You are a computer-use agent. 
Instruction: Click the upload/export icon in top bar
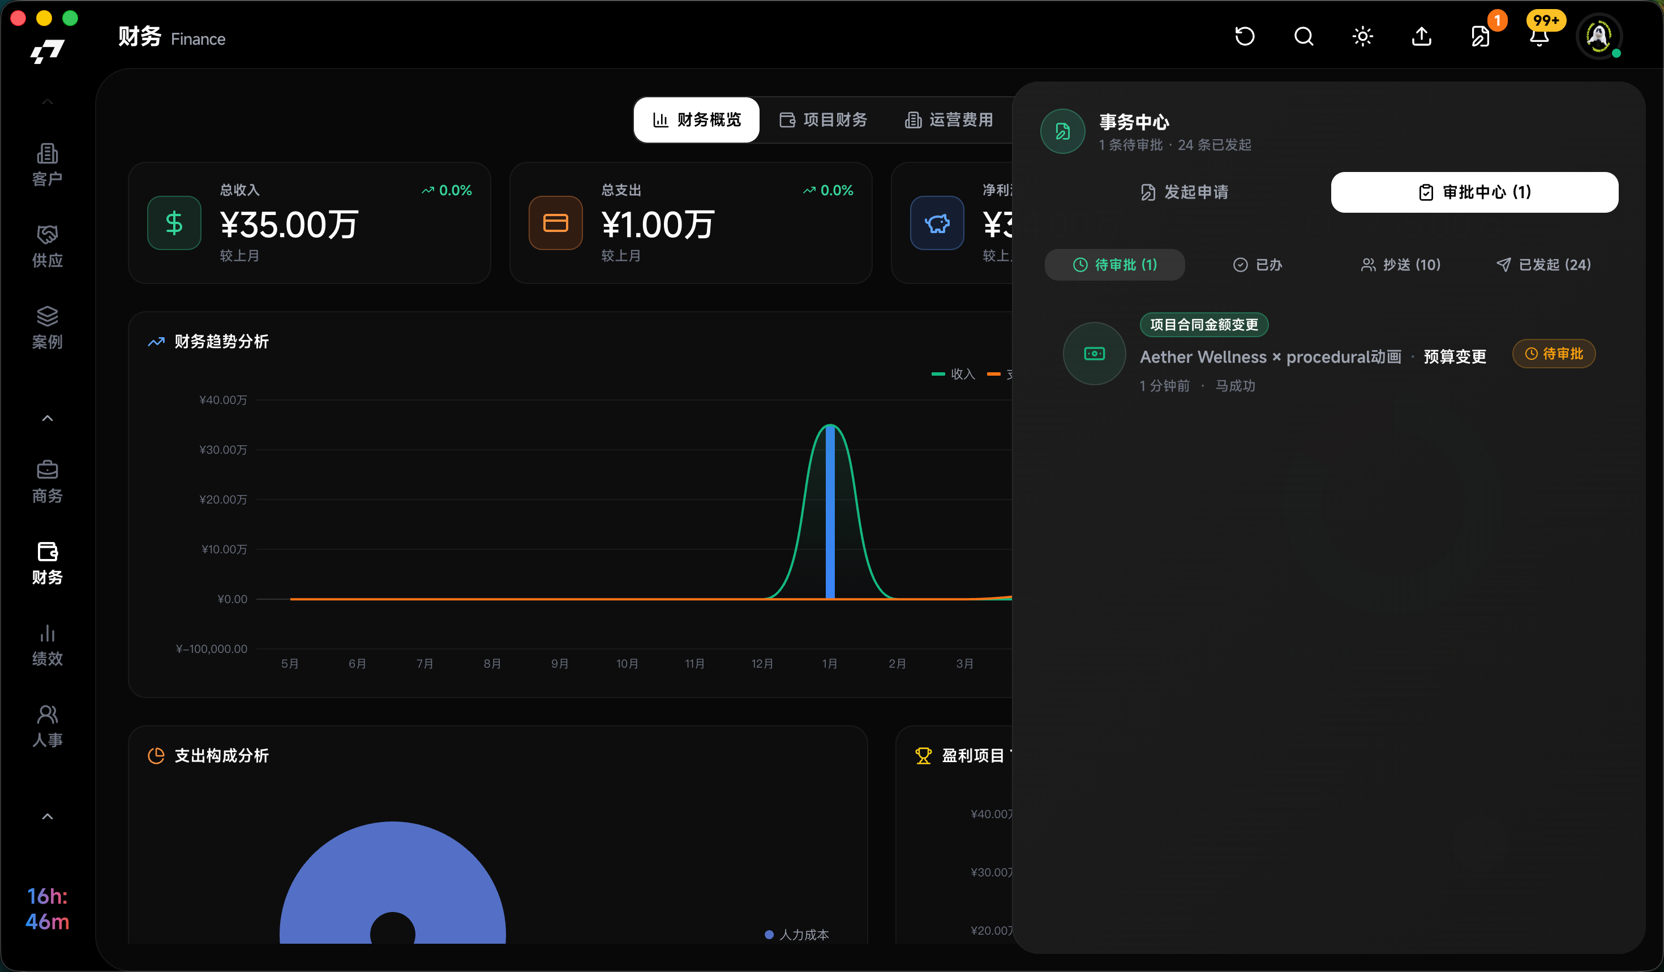coord(1422,36)
